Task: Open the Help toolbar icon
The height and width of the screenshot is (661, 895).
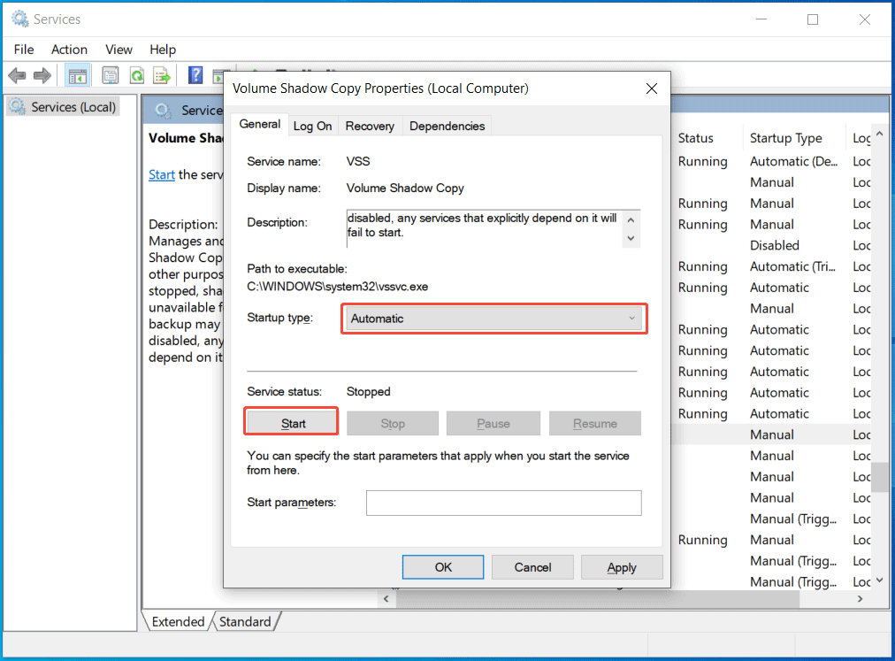Action: pyautogui.click(x=195, y=75)
